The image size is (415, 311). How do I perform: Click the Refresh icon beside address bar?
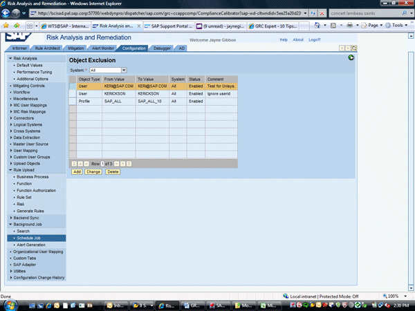pos(313,13)
